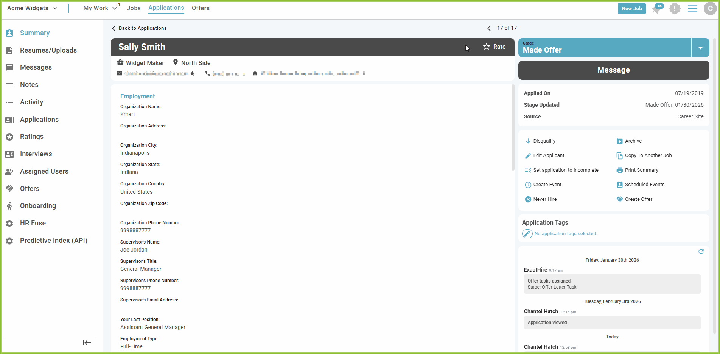Open the alerts exclamation icon
This screenshot has width=720, height=354.
tap(674, 8)
